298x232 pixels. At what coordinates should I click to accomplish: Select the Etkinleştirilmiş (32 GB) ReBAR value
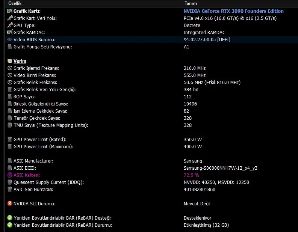tap(206, 225)
